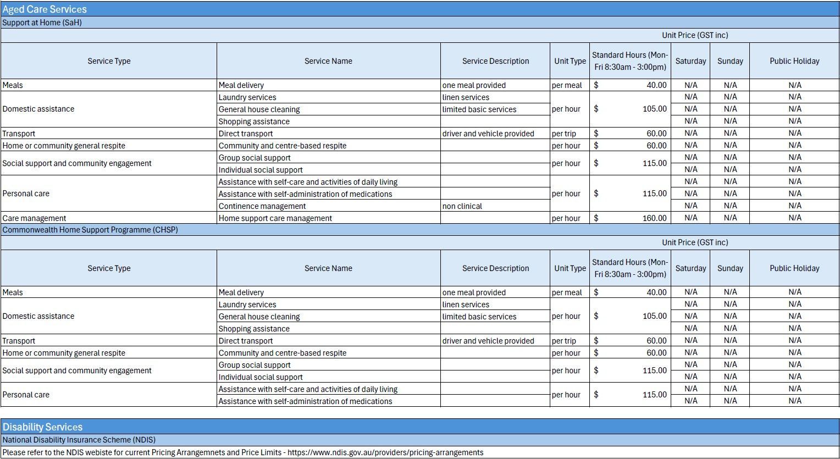
Task: Click the $40.00 meal delivery price cell
Action: [629, 85]
